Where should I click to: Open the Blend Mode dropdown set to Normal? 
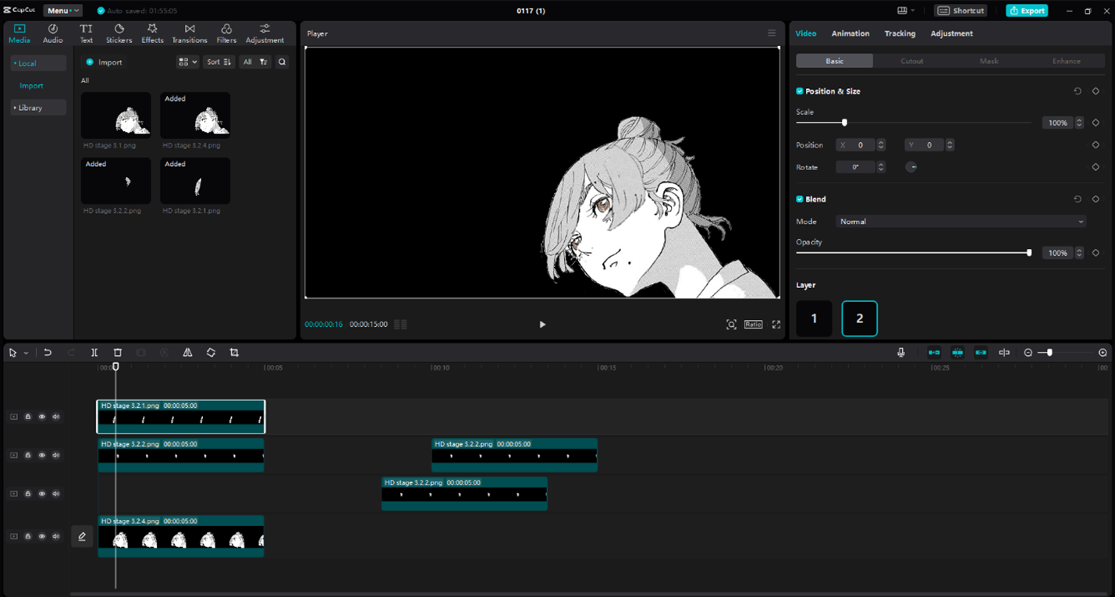click(x=961, y=222)
